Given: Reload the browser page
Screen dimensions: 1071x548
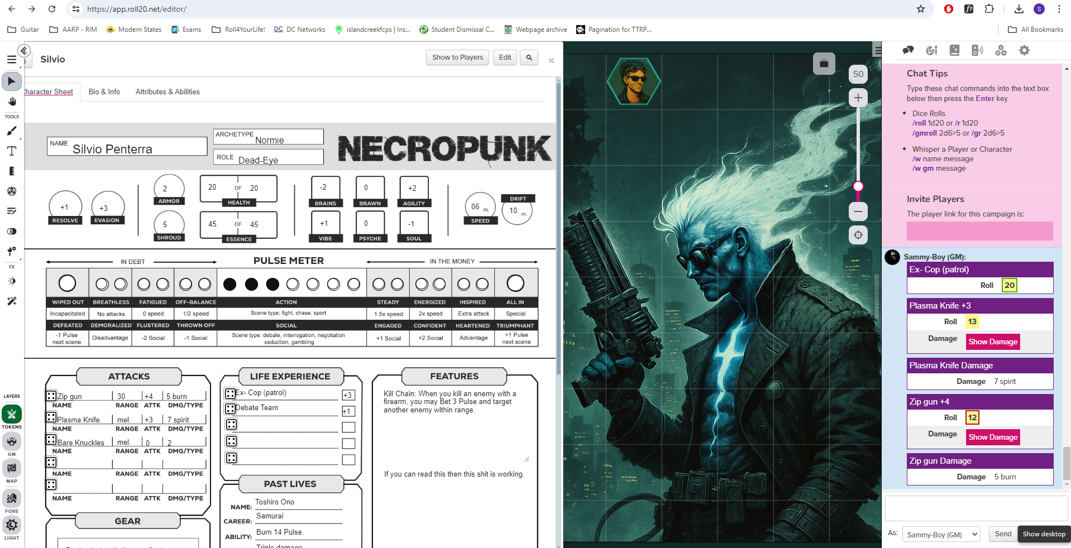Looking at the screenshot, I should 52,9.
